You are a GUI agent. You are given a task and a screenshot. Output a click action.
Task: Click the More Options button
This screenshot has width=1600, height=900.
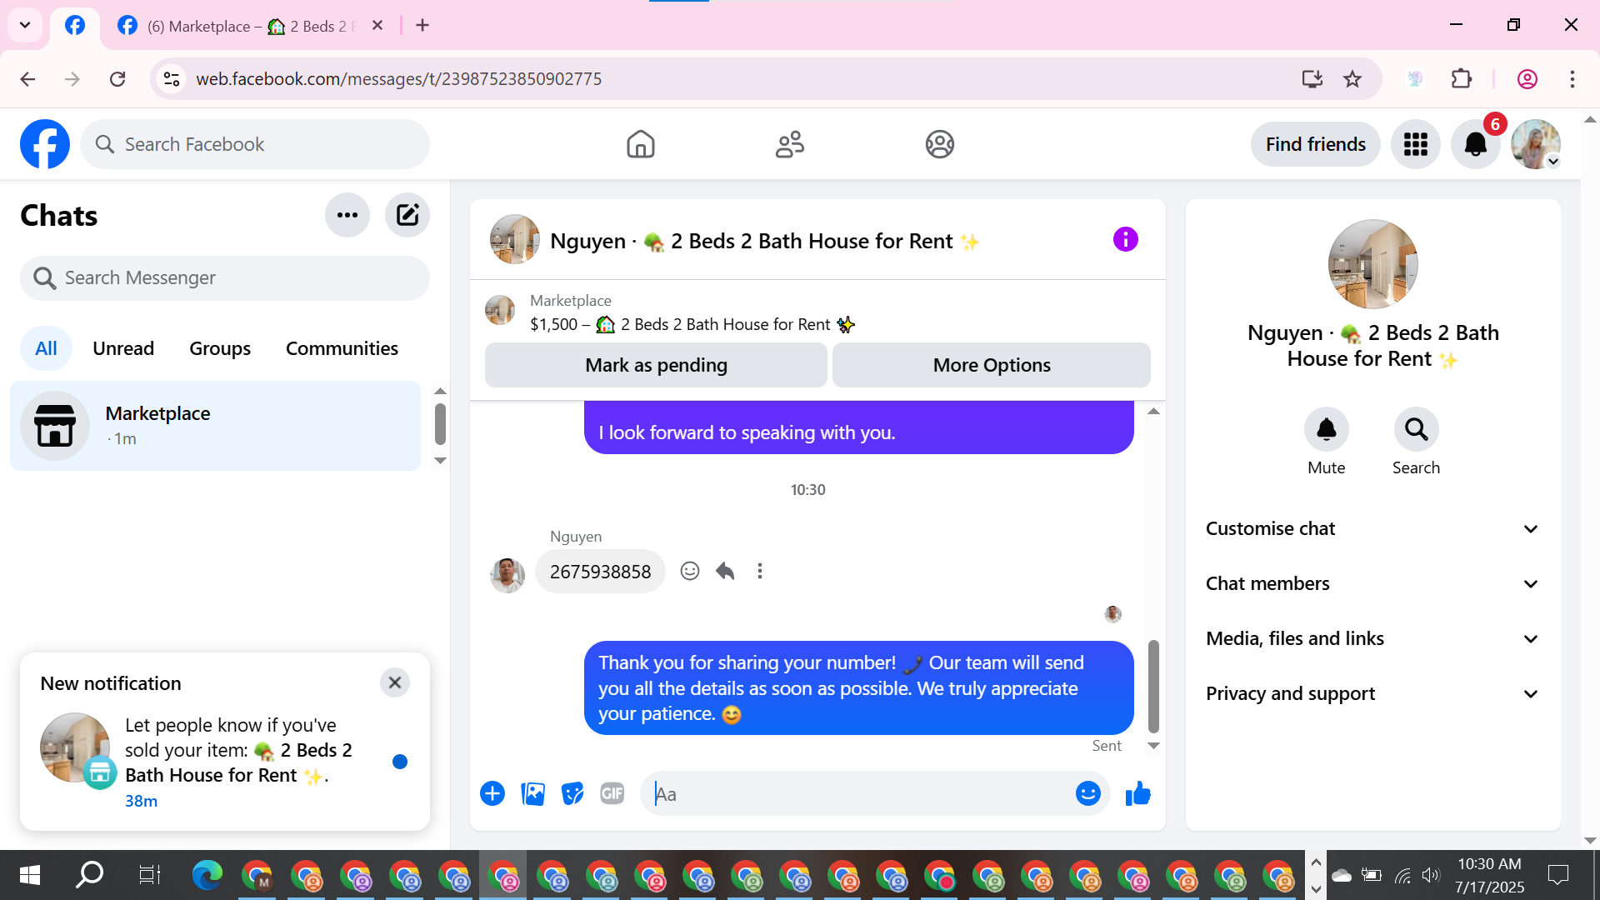992,365
